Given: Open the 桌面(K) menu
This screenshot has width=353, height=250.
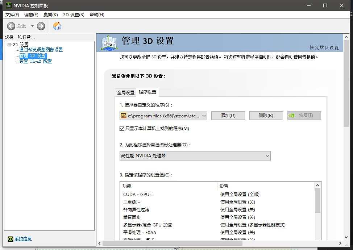Looking at the screenshot, I should pyautogui.click(x=50, y=15).
